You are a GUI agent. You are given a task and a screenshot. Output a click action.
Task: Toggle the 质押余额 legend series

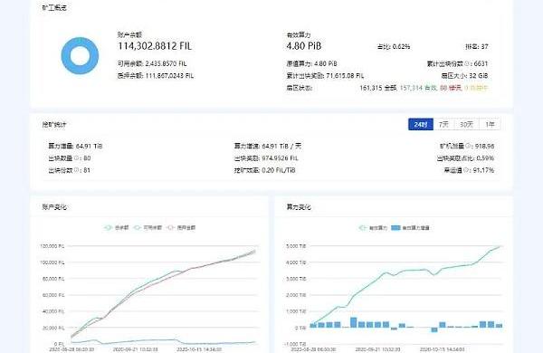(181, 227)
